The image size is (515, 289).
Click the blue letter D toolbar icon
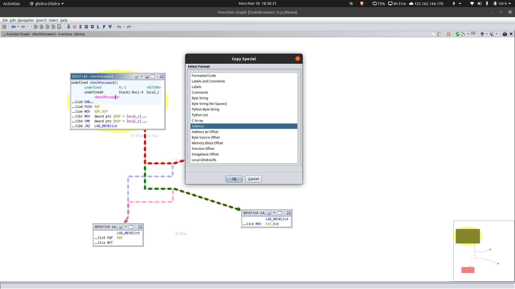click(x=86, y=27)
